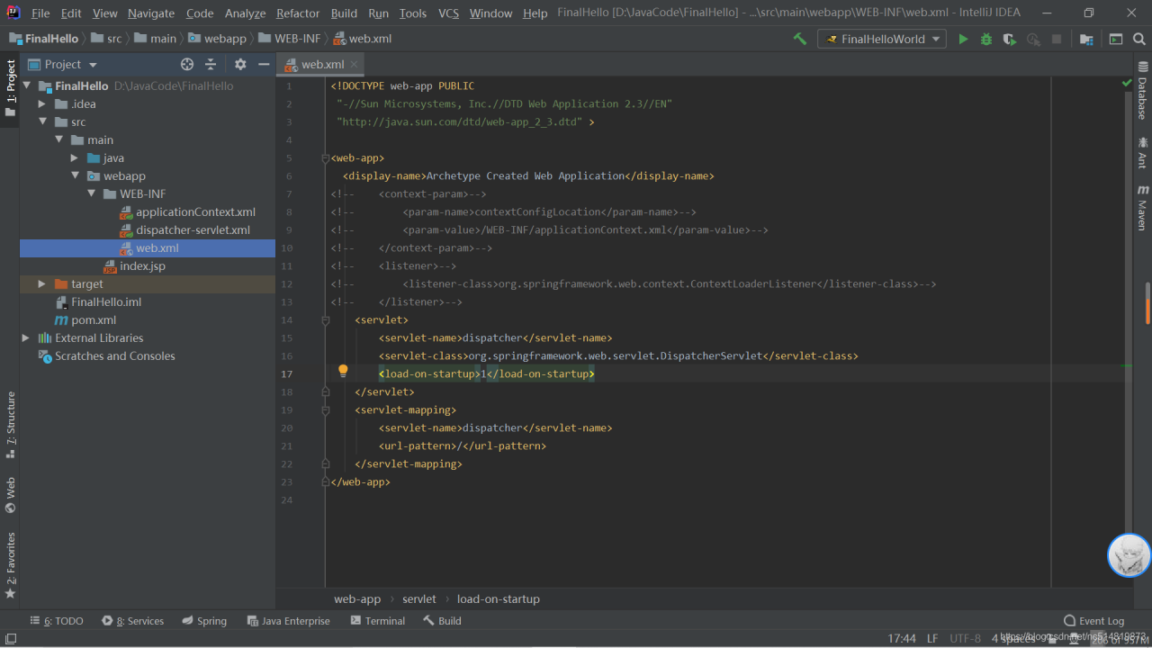This screenshot has width=1152, height=648.
Task: Open the Refactor menu
Action: point(298,13)
